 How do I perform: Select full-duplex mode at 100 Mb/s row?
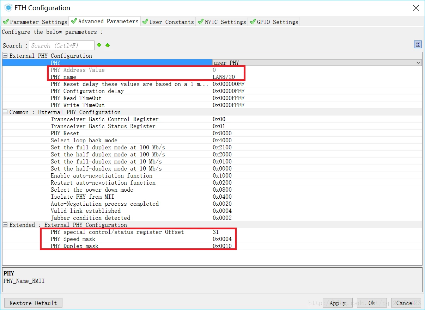coord(212,147)
